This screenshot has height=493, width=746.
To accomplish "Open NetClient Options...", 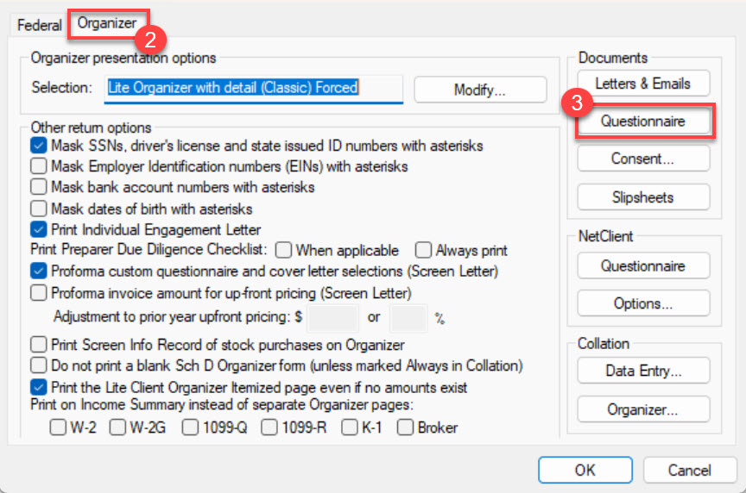I will (x=642, y=303).
